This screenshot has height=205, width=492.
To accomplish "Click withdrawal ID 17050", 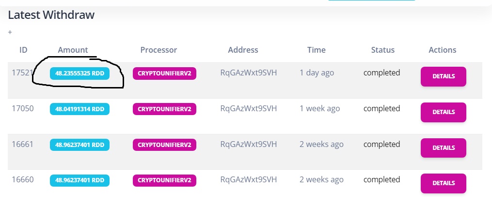I will [23, 109].
